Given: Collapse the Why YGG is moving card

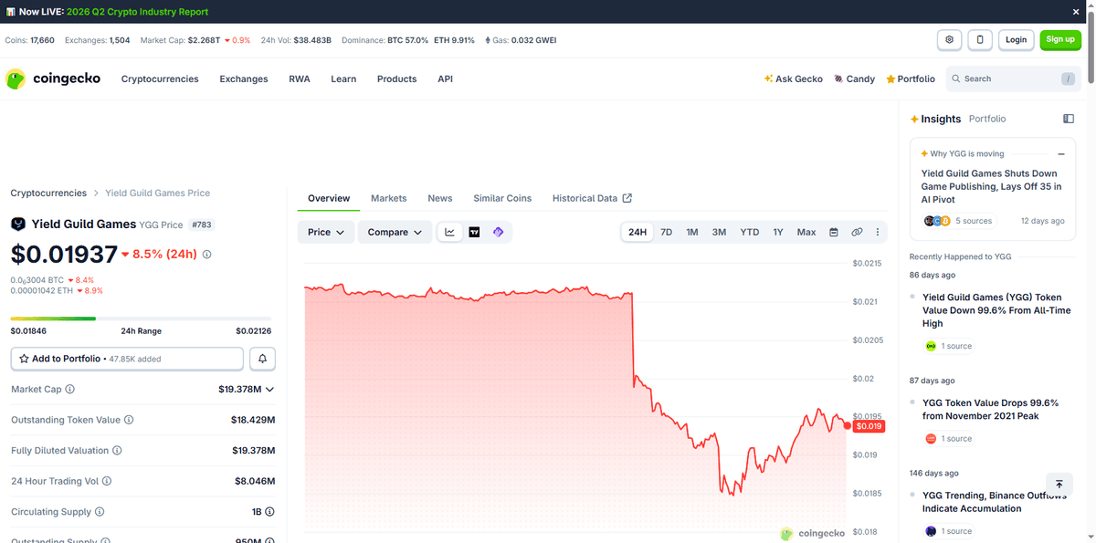Looking at the screenshot, I should click(1061, 154).
